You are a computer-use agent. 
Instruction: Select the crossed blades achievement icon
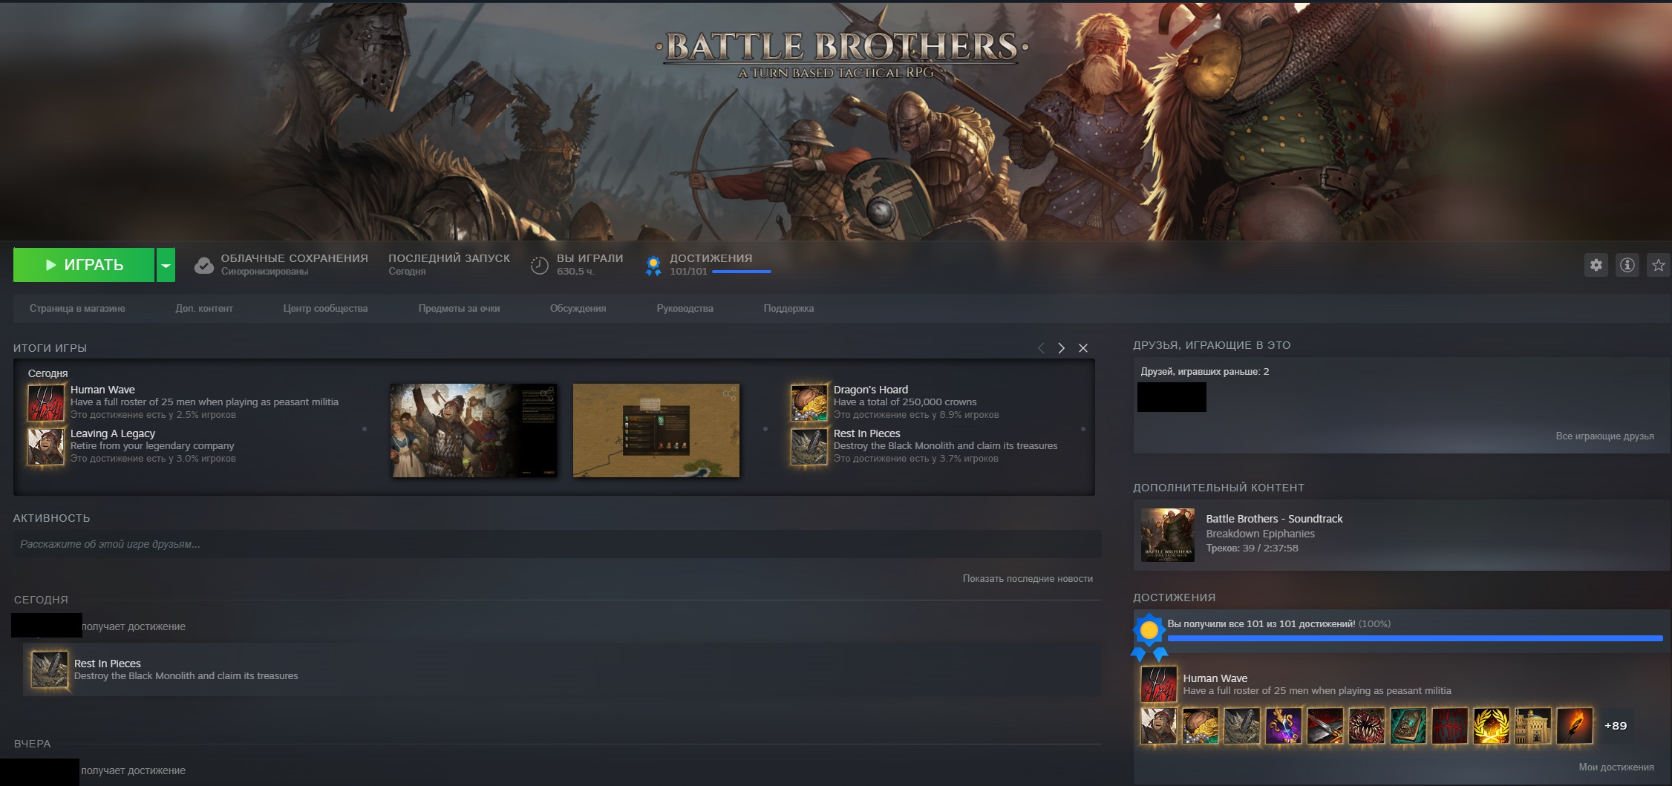click(x=1325, y=726)
